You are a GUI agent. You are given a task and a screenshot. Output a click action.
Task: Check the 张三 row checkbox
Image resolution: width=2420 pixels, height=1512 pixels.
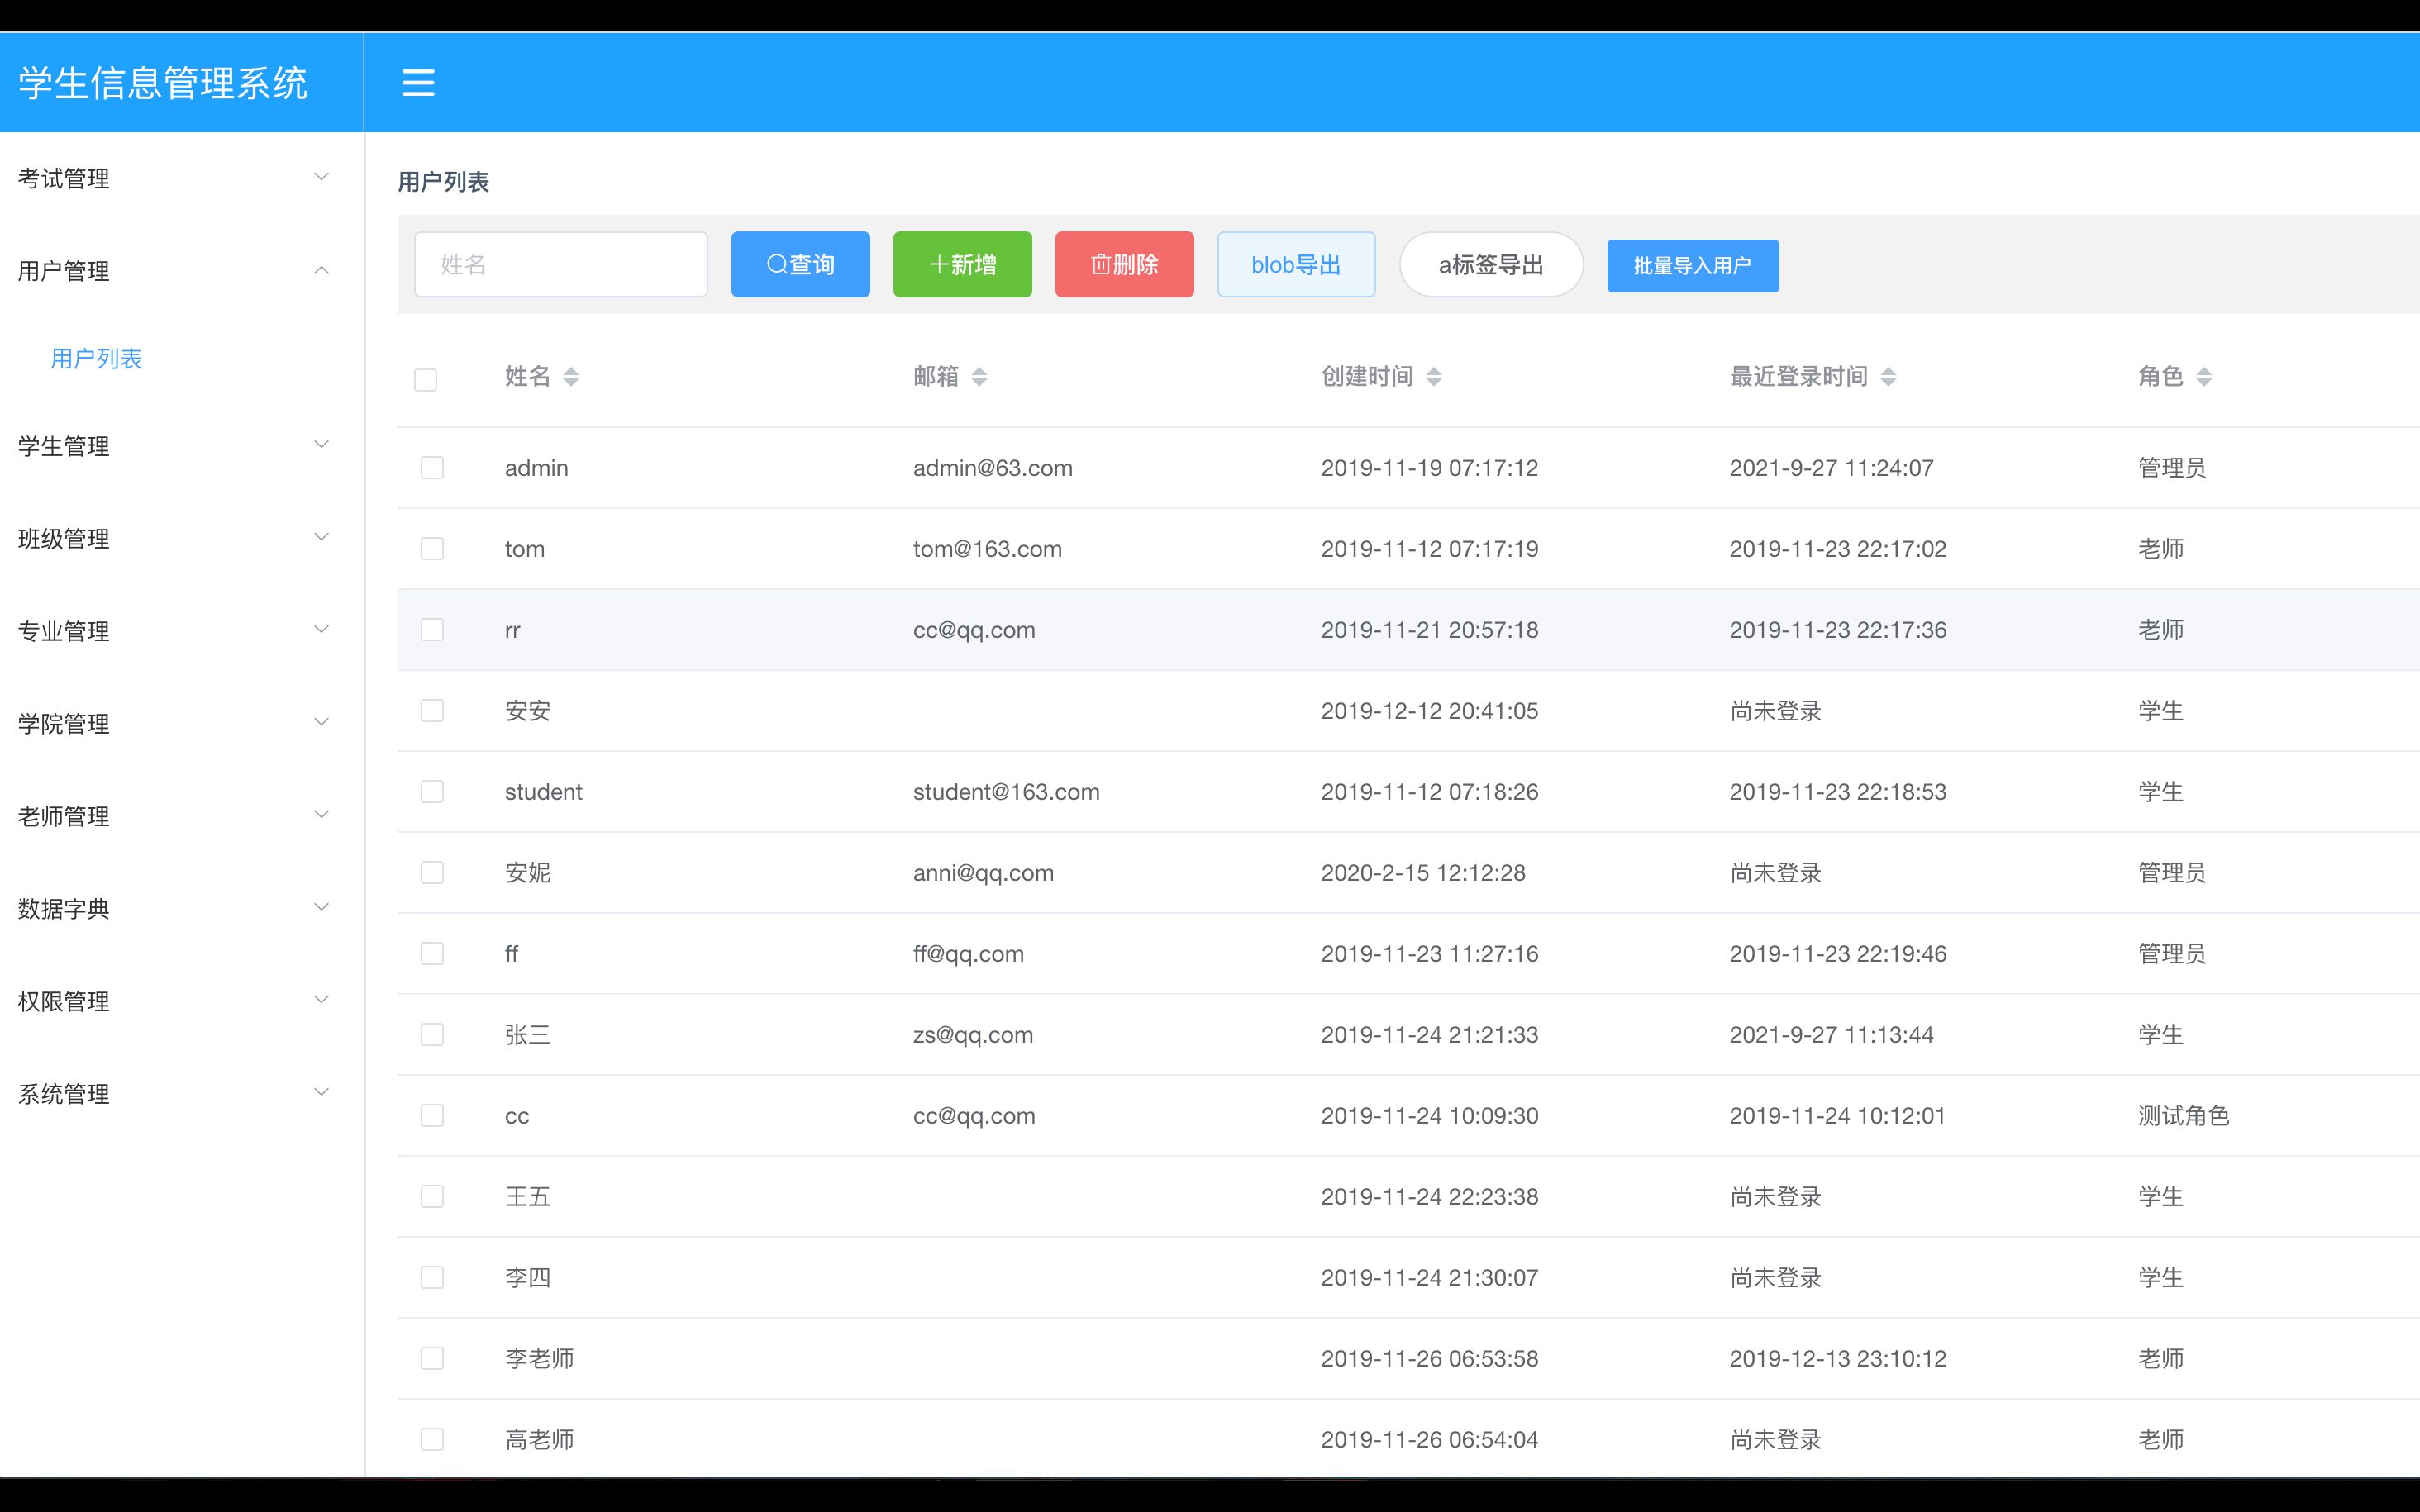click(432, 1035)
